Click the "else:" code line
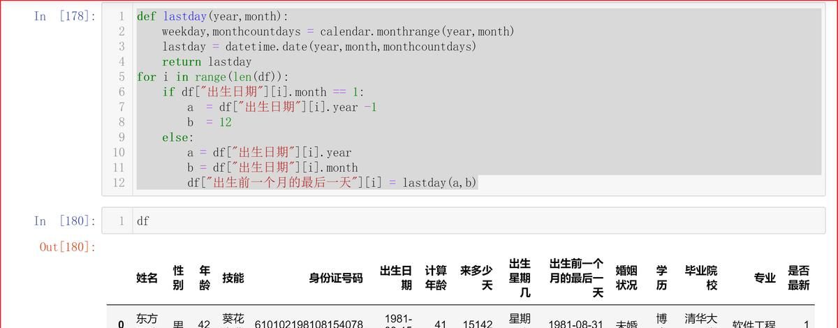The image size is (838, 328). (178, 137)
